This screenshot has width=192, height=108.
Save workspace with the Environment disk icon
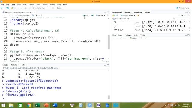point(117,16)
